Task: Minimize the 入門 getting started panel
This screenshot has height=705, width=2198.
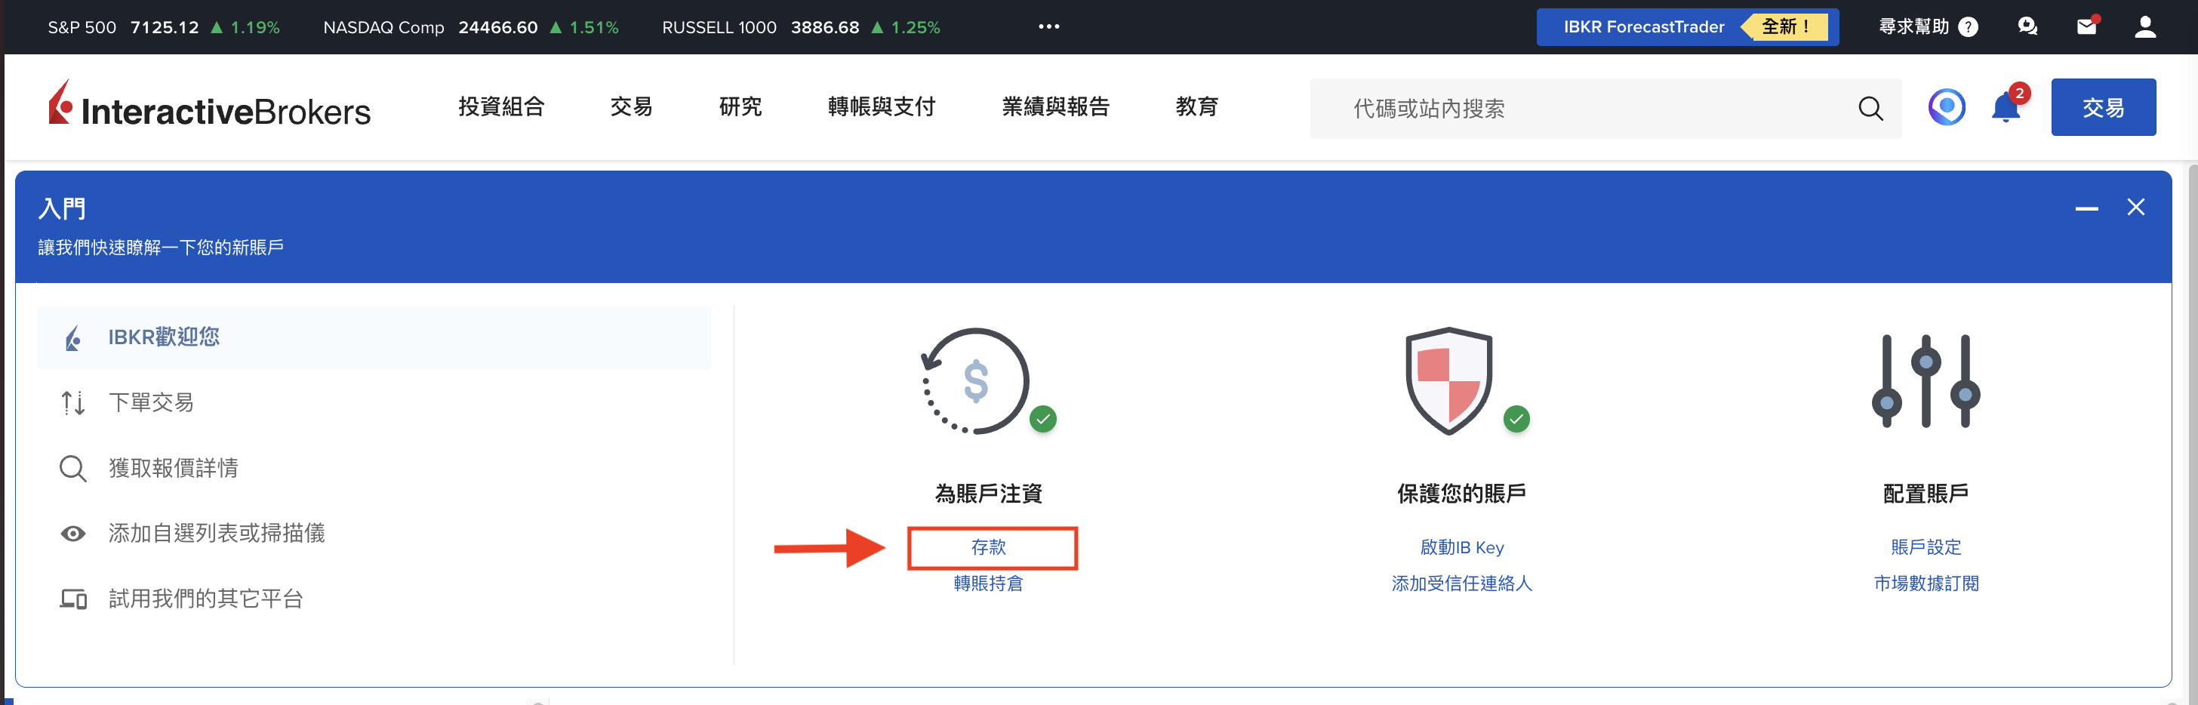Action: click(2086, 208)
